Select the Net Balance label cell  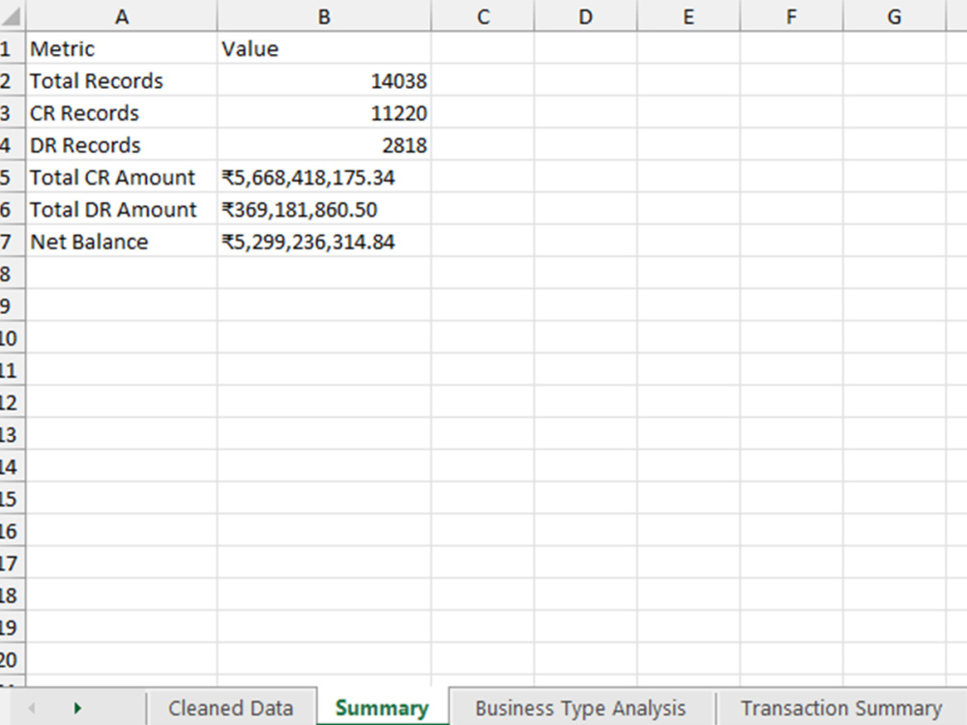(x=122, y=241)
